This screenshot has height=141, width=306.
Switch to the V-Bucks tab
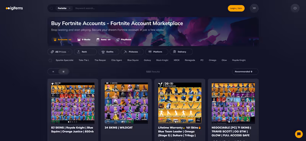(84, 40)
